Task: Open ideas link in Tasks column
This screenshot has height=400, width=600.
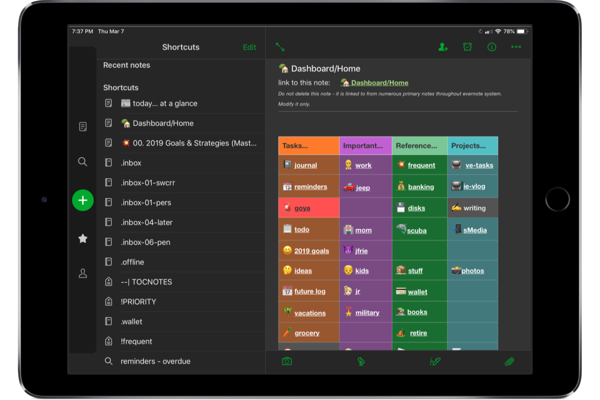Action: tap(303, 271)
